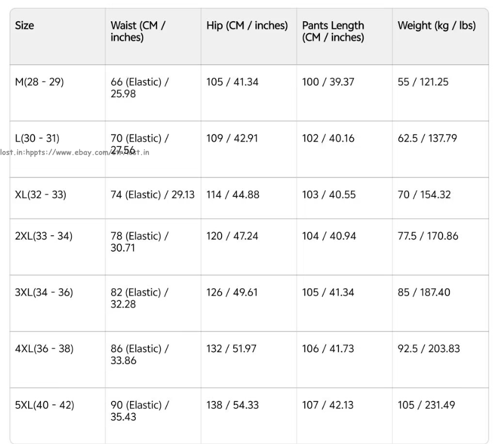This screenshot has width=496, height=444.
Task: Click the XL(32 - 33) size cell
Action: pyautogui.click(x=41, y=195)
